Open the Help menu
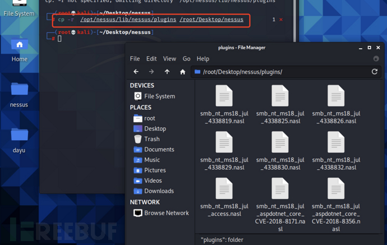 (203, 59)
